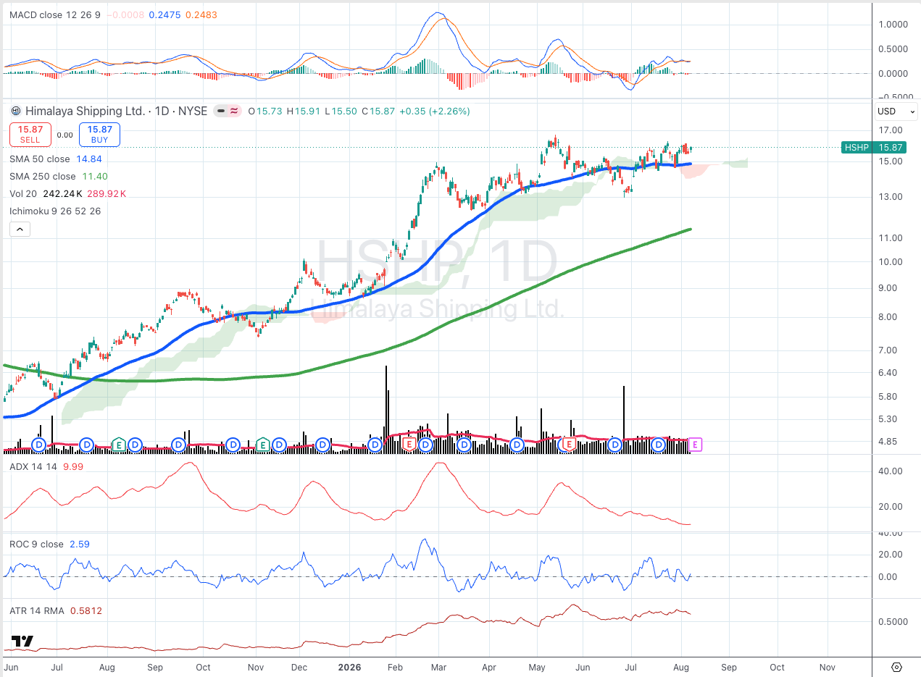Select the MACD close 12 26 9 legend
Viewport: 921px width, 677px height.
tap(55, 14)
